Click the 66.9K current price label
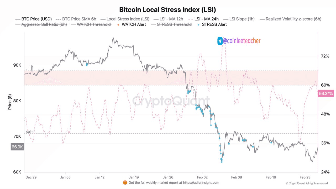The width and height of the screenshot is (336, 189). tap(17, 147)
